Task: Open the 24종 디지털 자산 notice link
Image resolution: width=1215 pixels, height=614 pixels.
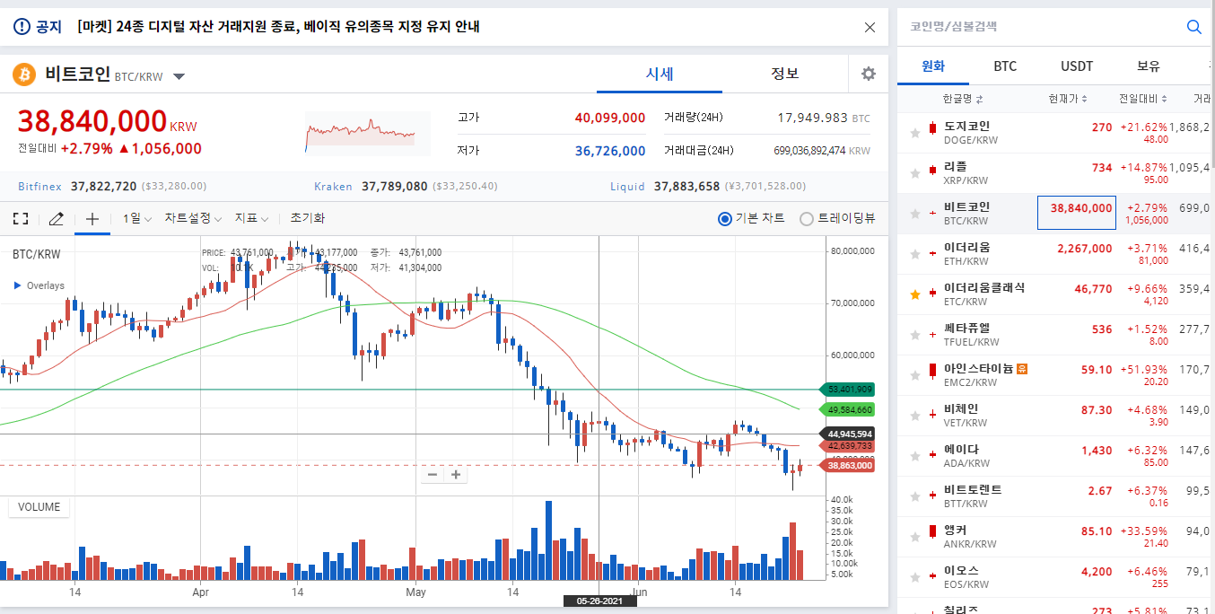Action: coord(279,27)
